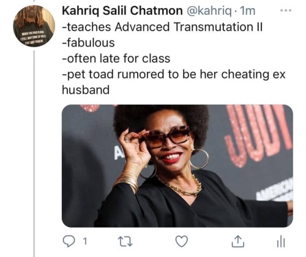Open Kahriq's round profile avatar
306x257 pixels.
pyautogui.click(x=34, y=26)
